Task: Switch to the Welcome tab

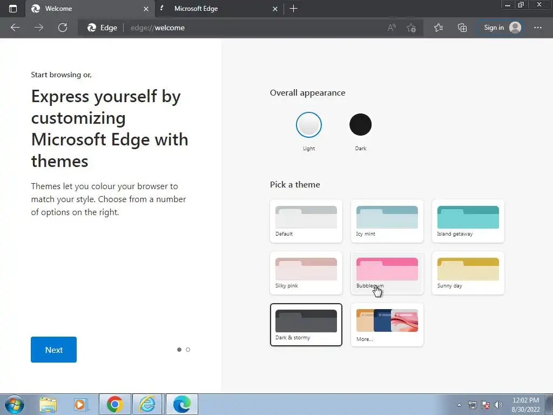Action: tap(90, 9)
